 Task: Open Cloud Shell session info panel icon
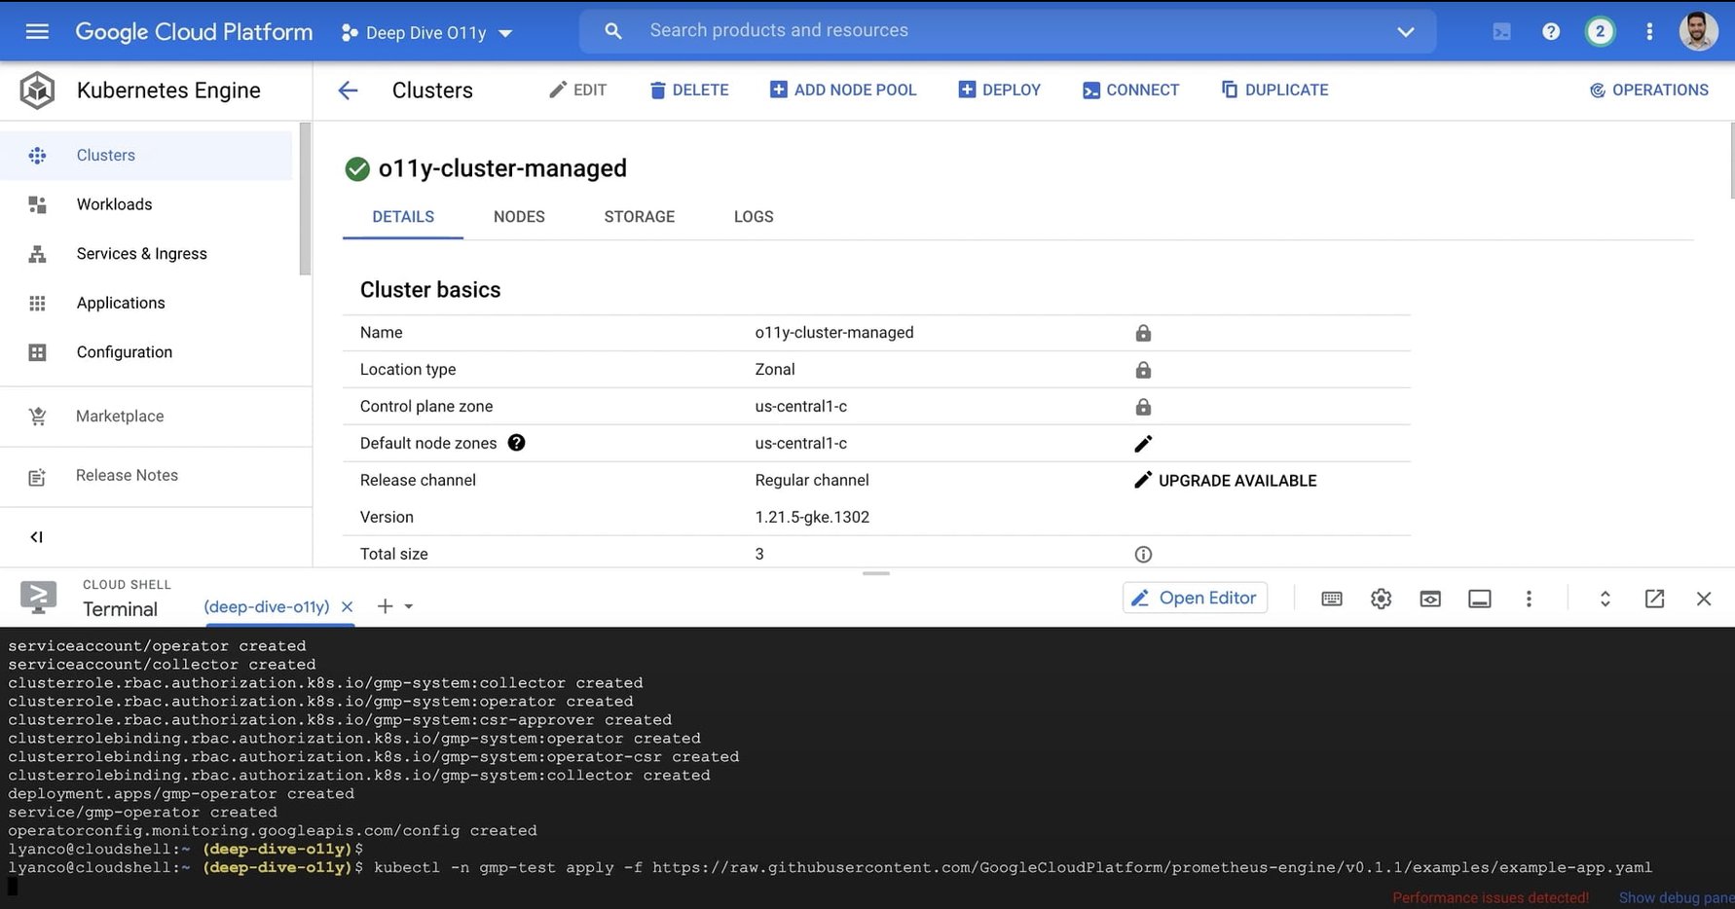(x=1480, y=599)
